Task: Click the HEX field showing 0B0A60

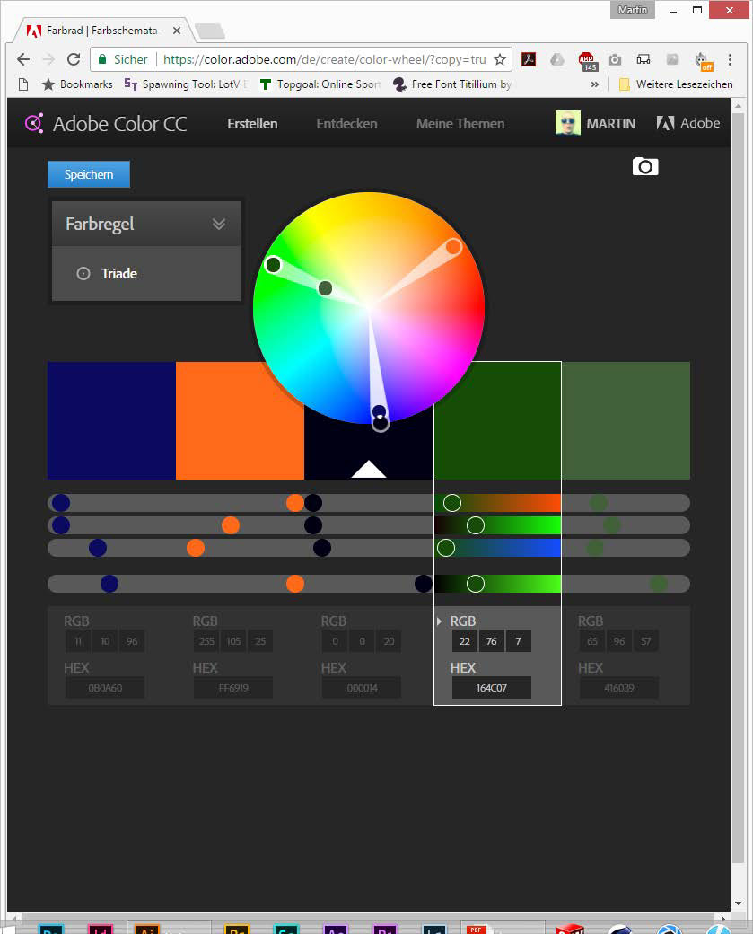Action: pos(105,687)
